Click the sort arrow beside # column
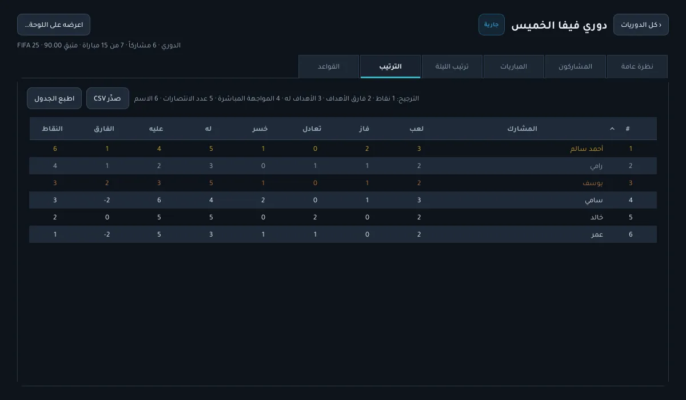686x400 pixels. click(612, 129)
